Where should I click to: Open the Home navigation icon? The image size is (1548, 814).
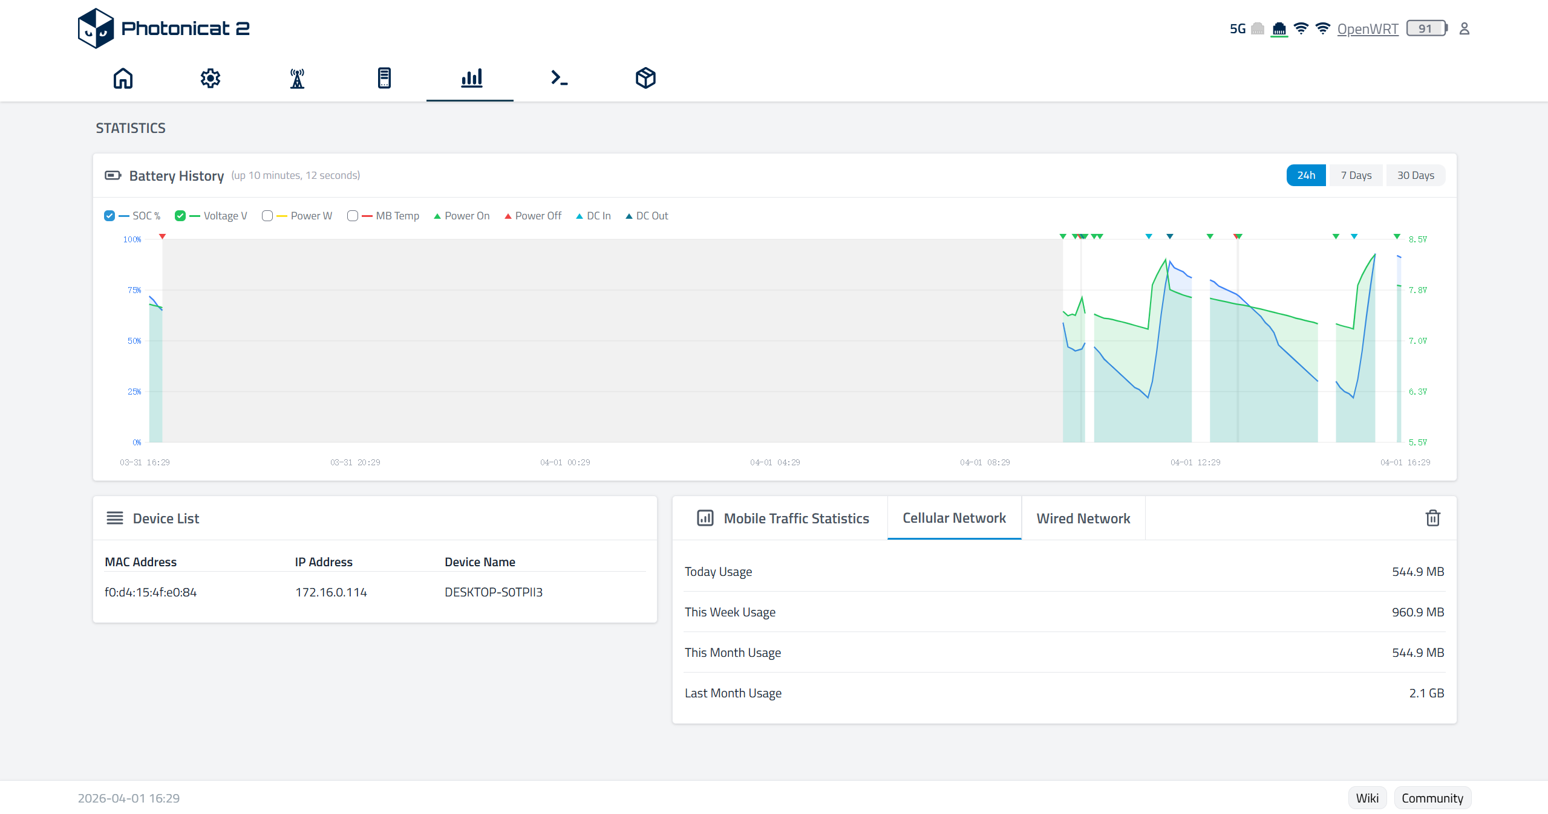click(122, 78)
